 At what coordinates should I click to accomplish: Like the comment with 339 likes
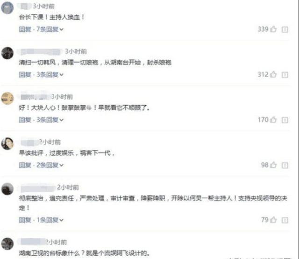pos(273,29)
